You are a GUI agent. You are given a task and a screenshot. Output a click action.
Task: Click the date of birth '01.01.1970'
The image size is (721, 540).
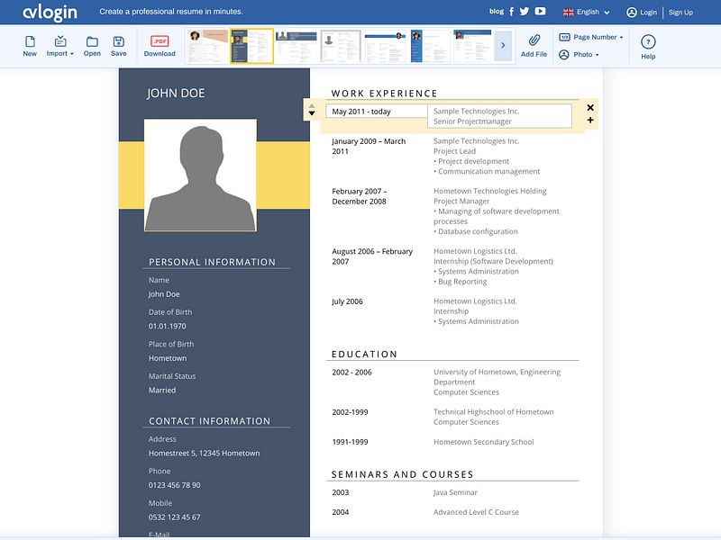coord(168,326)
